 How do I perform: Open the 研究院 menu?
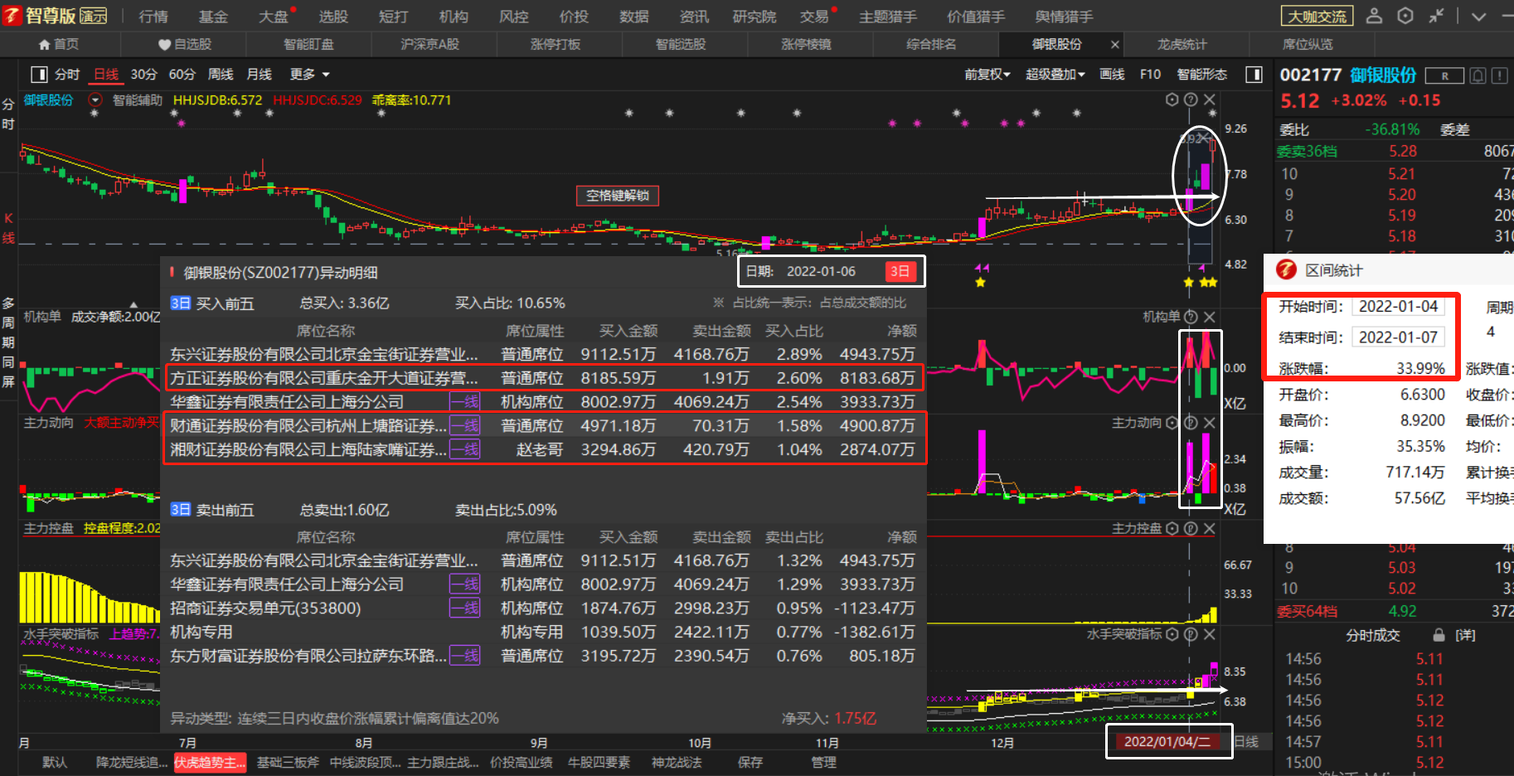(x=755, y=17)
